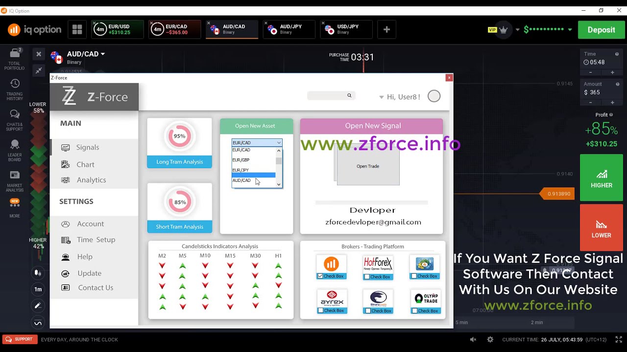Switch to the USD/JPY asset tab

pos(347,30)
